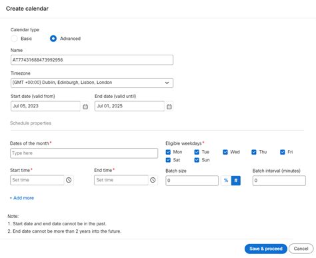Click the Cancel button
Screen dimensions: 316x258
[x=301, y=249]
